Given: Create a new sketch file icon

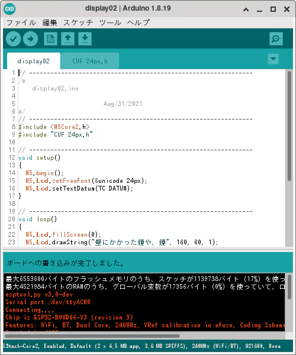Looking at the screenshot, I should (x=50, y=38).
